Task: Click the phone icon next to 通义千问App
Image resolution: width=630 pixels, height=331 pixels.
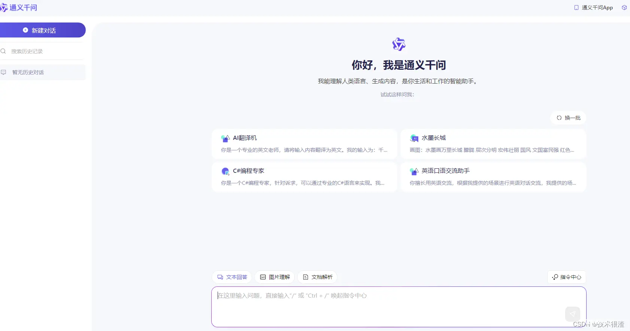Action: click(x=576, y=7)
